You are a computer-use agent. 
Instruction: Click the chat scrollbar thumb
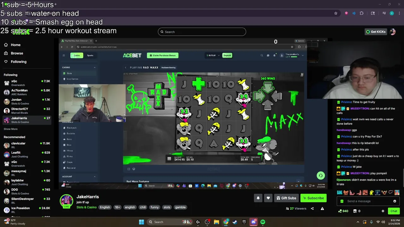[403, 178]
